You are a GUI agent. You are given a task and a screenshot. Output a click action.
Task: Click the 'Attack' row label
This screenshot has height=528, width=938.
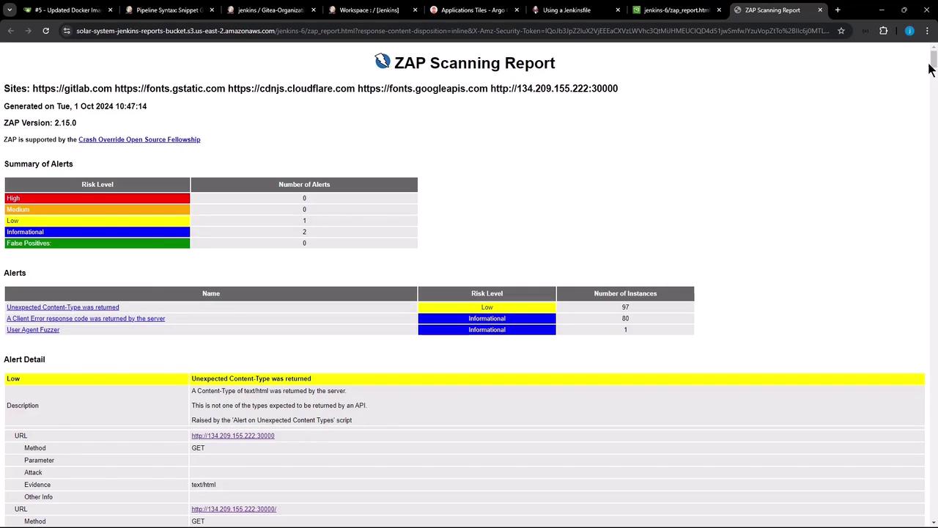point(33,472)
